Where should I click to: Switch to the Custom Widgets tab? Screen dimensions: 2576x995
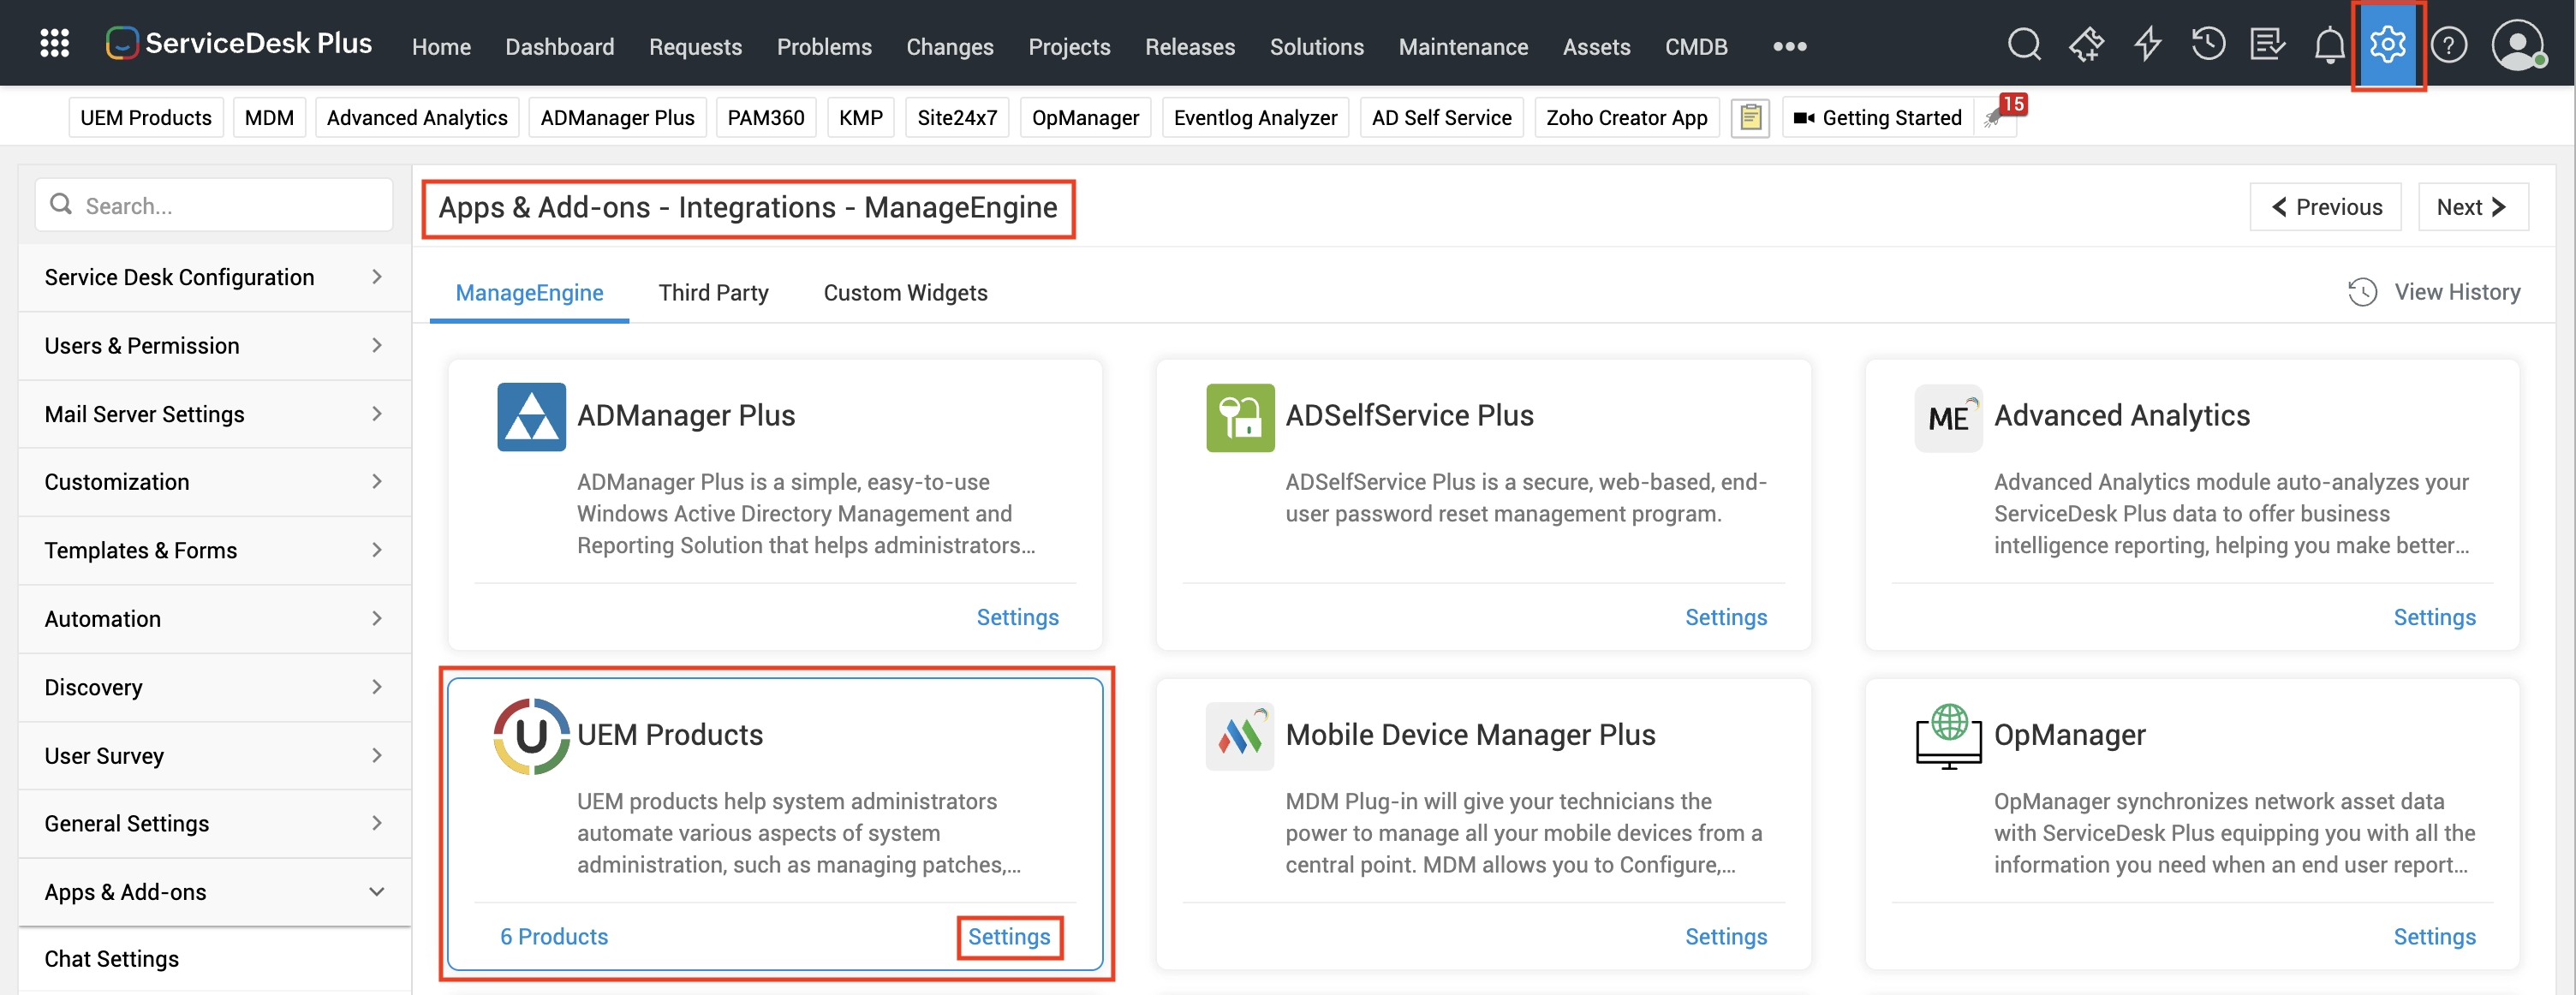tap(905, 292)
